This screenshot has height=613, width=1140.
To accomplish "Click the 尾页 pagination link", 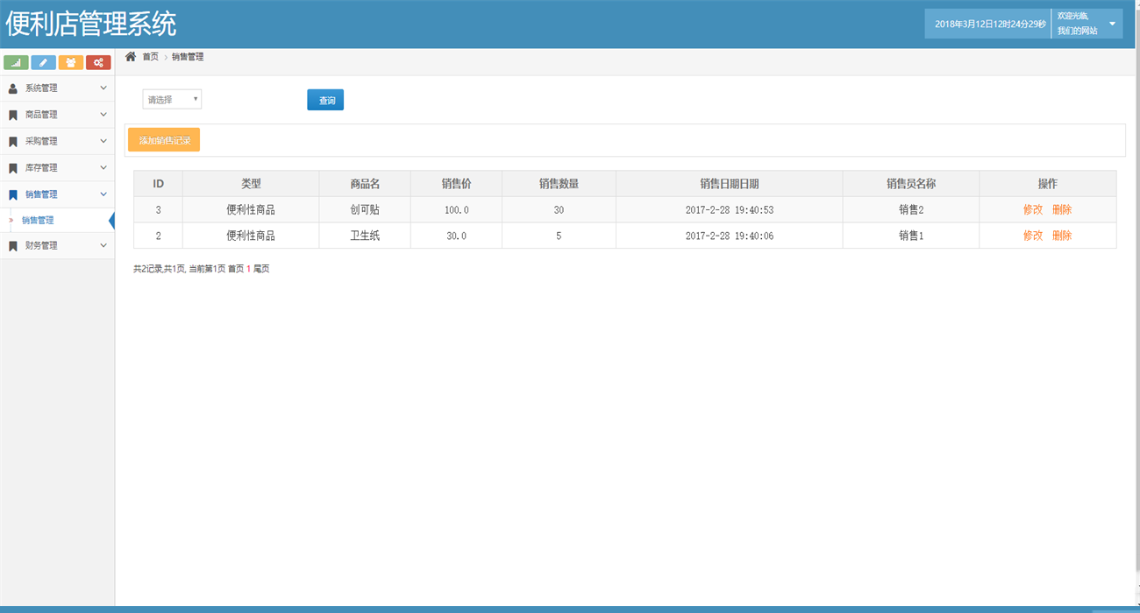I will point(261,269).
